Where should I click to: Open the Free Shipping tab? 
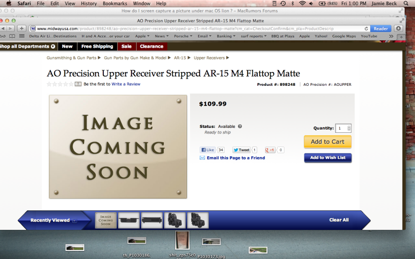tap(97, 47)
